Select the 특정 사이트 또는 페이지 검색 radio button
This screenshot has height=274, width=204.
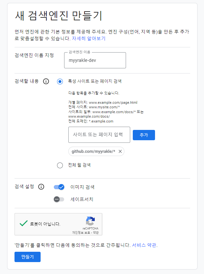(60, 82)
